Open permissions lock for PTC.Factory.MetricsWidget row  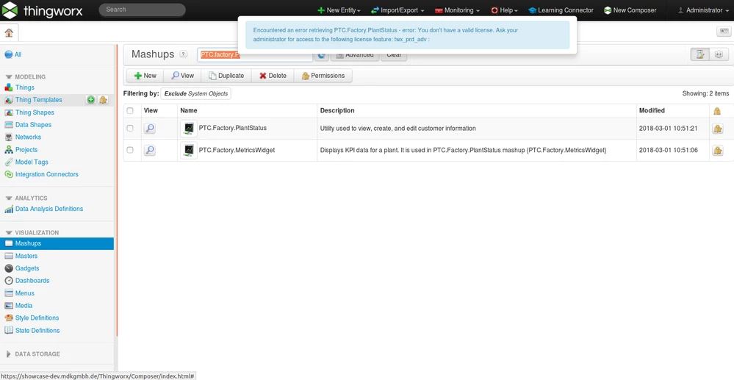(717, 151)
